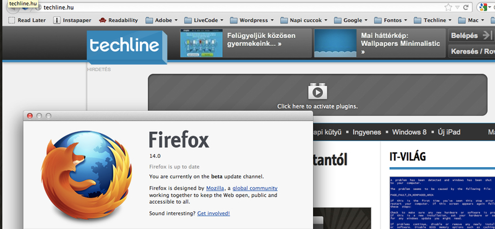This screenshot has height=229, width=495.
Task: Click the Read Later bookmarklet
Action: (x=27, y=20)
